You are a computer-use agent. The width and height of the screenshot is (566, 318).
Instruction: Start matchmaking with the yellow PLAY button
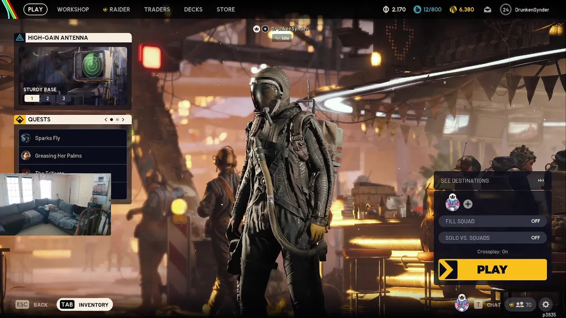[x=493, y=269]
